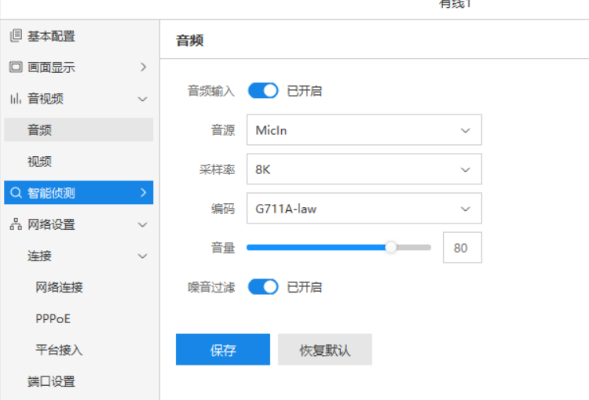The width and height of the screenshot is (589, 400).
Task: Turn off the 音频输入 switch
Action: coord(263,91)
